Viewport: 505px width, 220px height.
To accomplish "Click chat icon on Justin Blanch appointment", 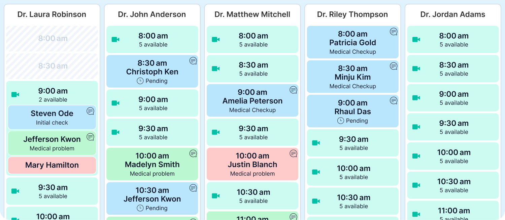I will tap(293, 153).
